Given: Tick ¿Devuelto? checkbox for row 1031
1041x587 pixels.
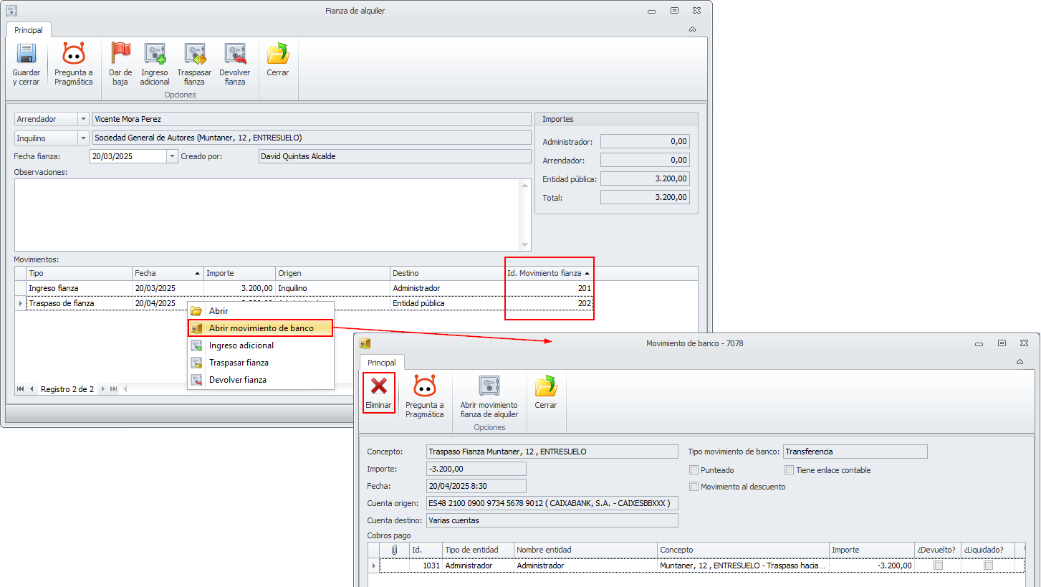Looking at the screenshot, I should pos(938,565).
